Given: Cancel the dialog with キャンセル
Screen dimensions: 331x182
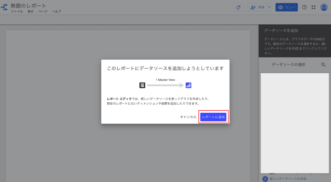Looking at the screenshot, I should click(188, 117).
